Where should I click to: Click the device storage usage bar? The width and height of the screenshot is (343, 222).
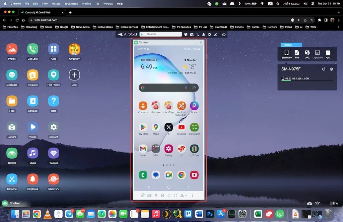(x=307, y=81)
